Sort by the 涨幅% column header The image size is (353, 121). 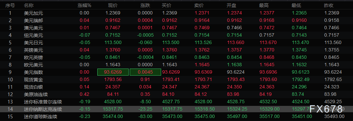click(84, 5)
